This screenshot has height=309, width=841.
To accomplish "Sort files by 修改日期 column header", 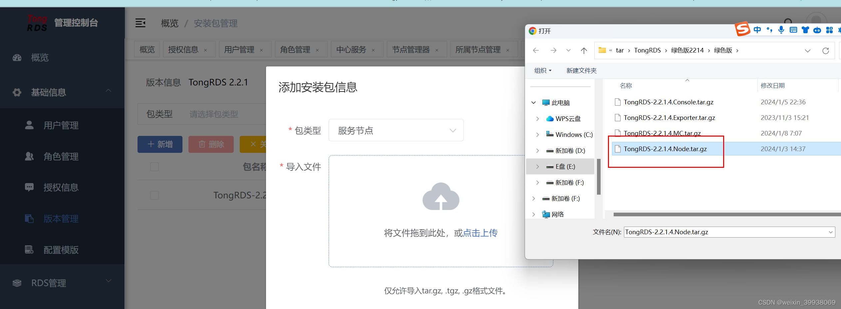I will 772,86.
